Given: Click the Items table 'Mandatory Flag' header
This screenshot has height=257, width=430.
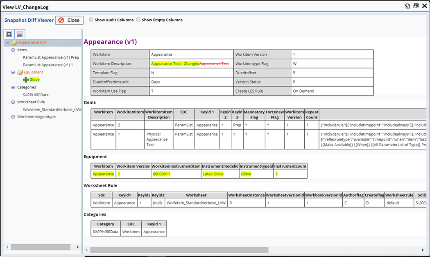Looking at the screenshot, I should (x=254, y=114).
